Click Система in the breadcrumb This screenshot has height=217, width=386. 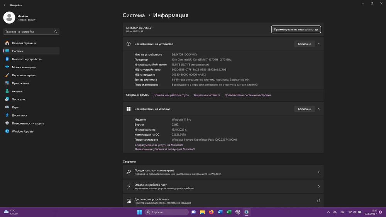click(x=134, y=15)
